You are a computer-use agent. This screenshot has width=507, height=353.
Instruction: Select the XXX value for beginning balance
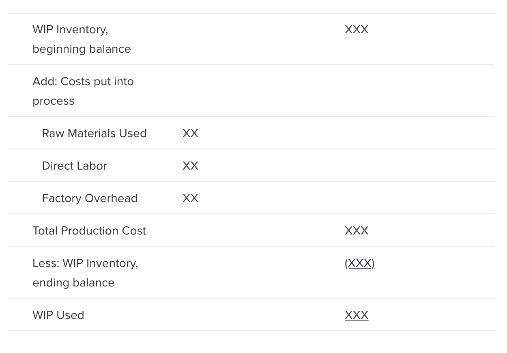click(x=357, y=29)
